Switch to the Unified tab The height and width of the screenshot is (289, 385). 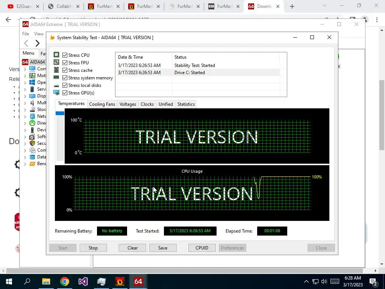(166, 104)
